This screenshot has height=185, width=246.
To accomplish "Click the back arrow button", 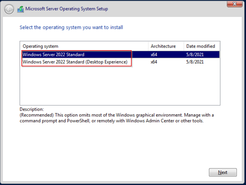I will pos(9,10).
